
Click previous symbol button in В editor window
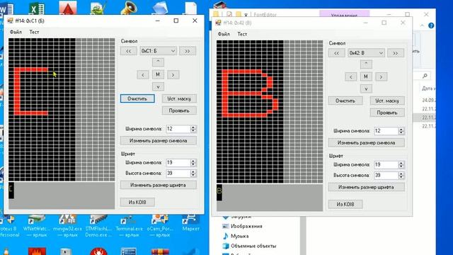point(337,53)
